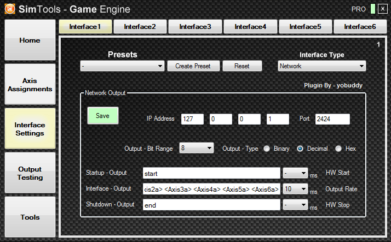Switch to the Interface1 tab
This screenshot has height=242, width=391.
click(85, 27)
